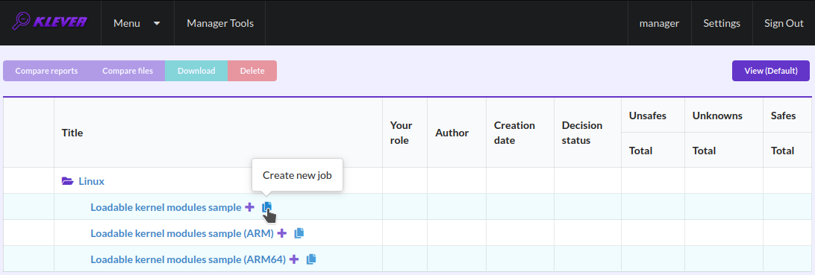Open the Menu dropdown
The height and width of the screenshot is (275, 815).
click(137, 23)
